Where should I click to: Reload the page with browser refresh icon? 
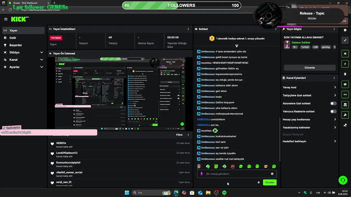pyautogui.click(x=10, y=10)
